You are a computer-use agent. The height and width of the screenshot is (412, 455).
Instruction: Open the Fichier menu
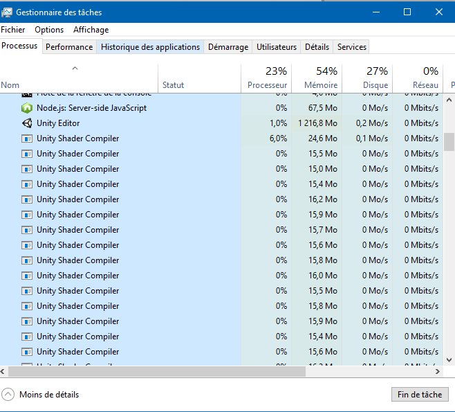coord(13,30)
